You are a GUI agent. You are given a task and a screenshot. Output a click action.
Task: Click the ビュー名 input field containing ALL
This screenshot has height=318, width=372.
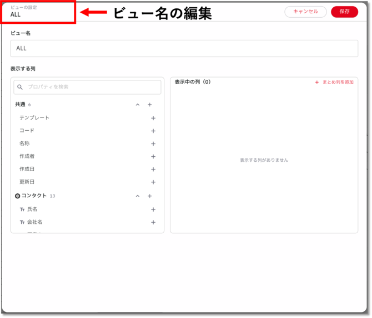[x=184, y=48]
